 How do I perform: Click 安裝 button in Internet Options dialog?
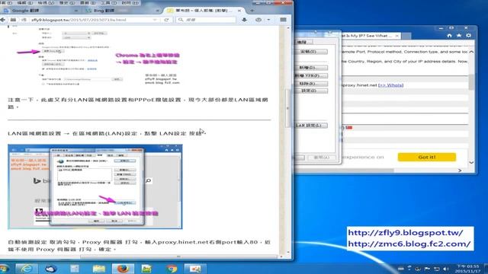311,52
